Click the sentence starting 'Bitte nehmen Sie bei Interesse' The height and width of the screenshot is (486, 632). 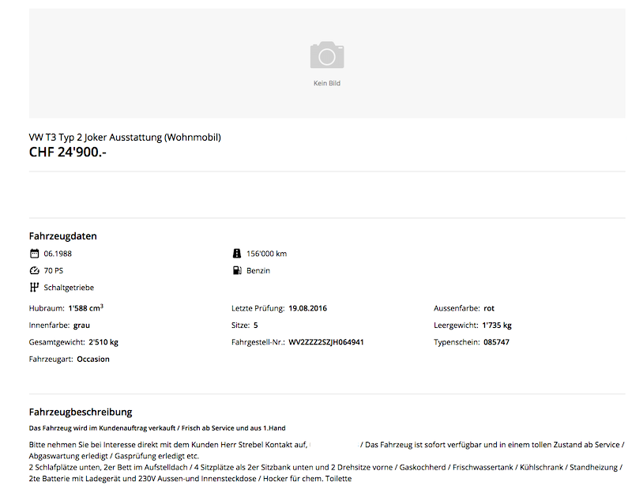[168, 445]
